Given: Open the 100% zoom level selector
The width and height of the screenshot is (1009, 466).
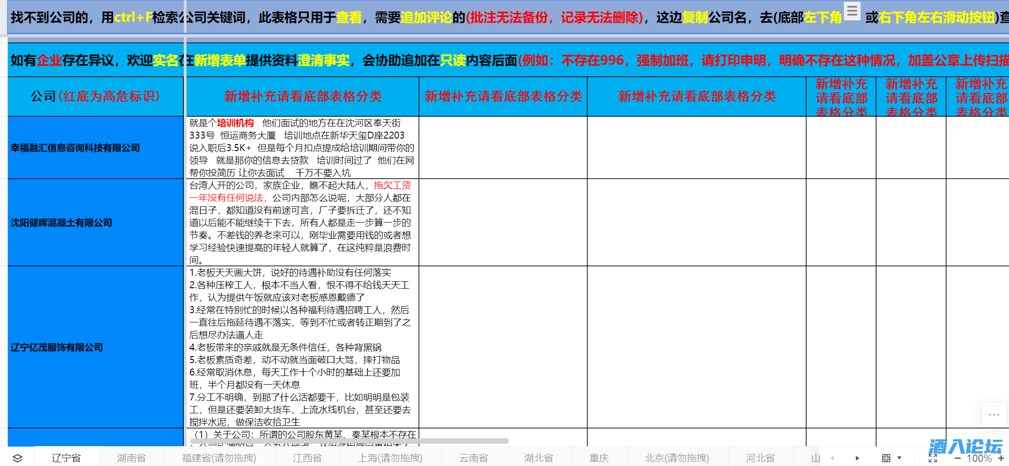Looking at the screenshot, I should pyautogui.click(x=979, y=458).
